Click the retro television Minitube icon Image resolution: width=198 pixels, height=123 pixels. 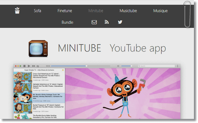pyautogui.click(x=38, y=48)
